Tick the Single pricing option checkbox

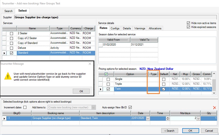(x=108, y=79)
